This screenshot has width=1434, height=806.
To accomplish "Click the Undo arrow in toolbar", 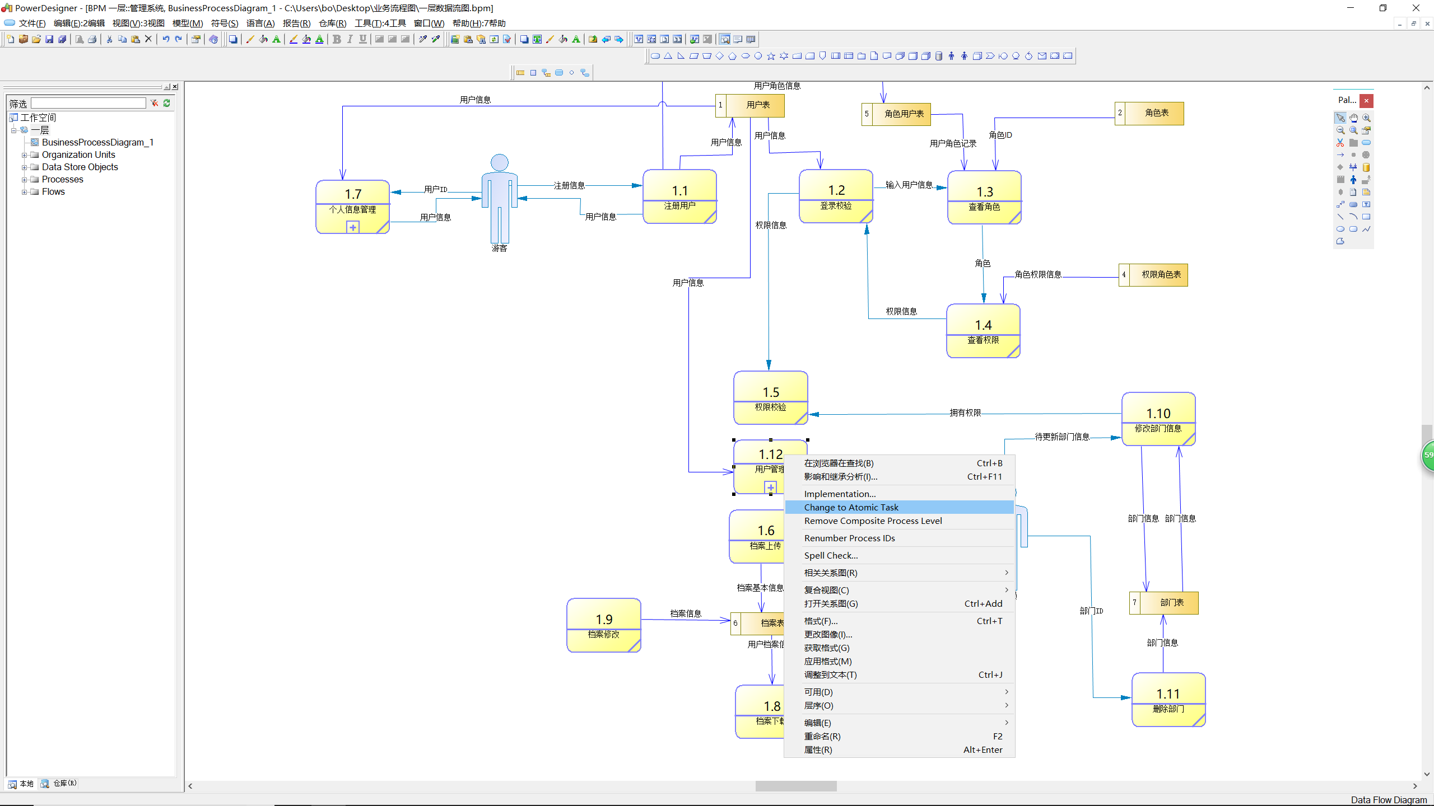I will [x=166, y=39].
